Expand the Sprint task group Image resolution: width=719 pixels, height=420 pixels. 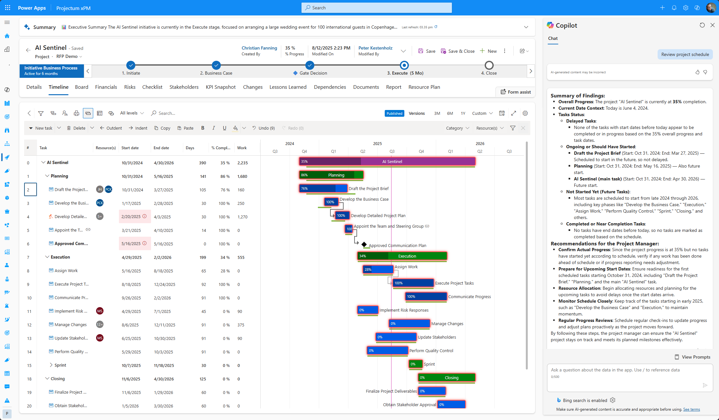(51, 365)
